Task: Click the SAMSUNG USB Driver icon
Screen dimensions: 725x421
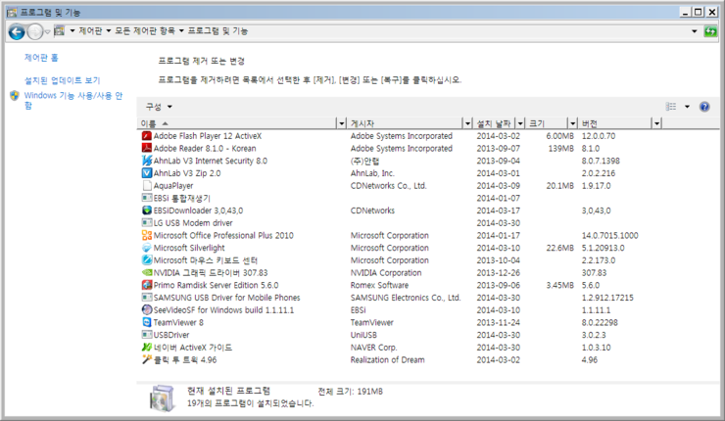Action: pyautogui.click(x=147, y=298)
